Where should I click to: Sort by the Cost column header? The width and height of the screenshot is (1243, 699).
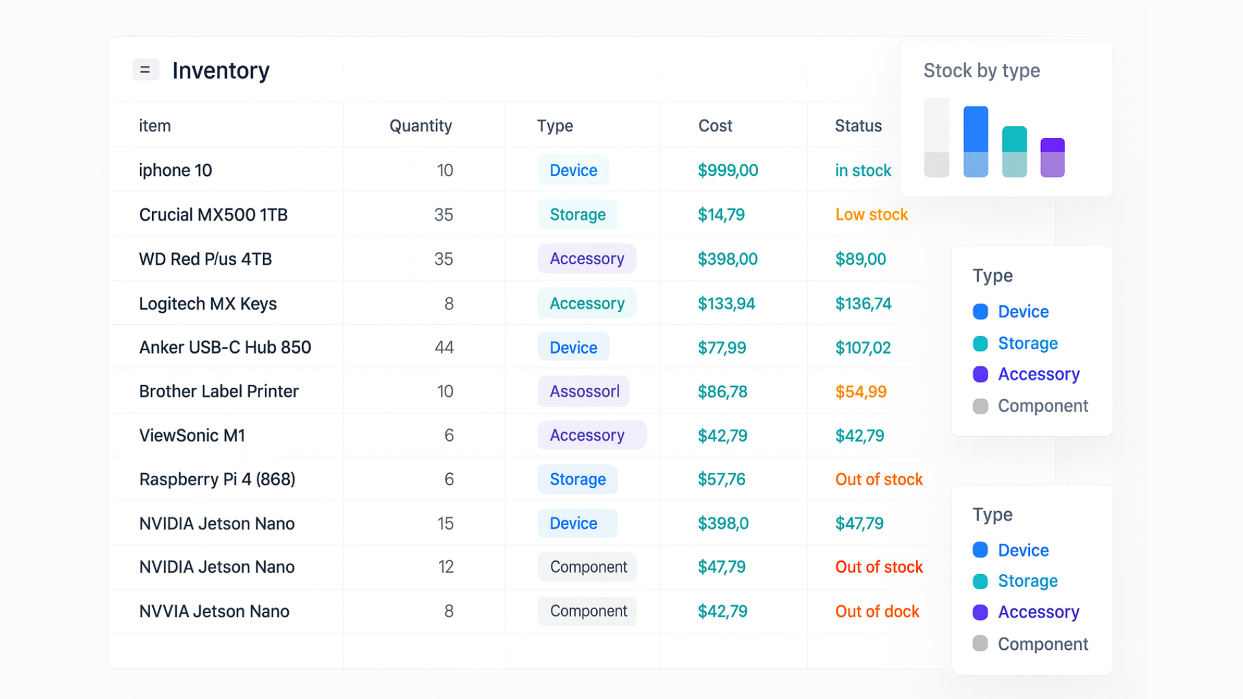click(x=715, y=126)
